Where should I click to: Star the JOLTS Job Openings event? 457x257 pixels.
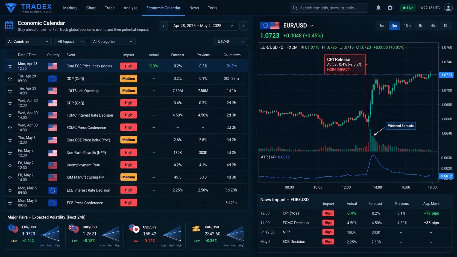pyautogui.click(x=10, y=91)
